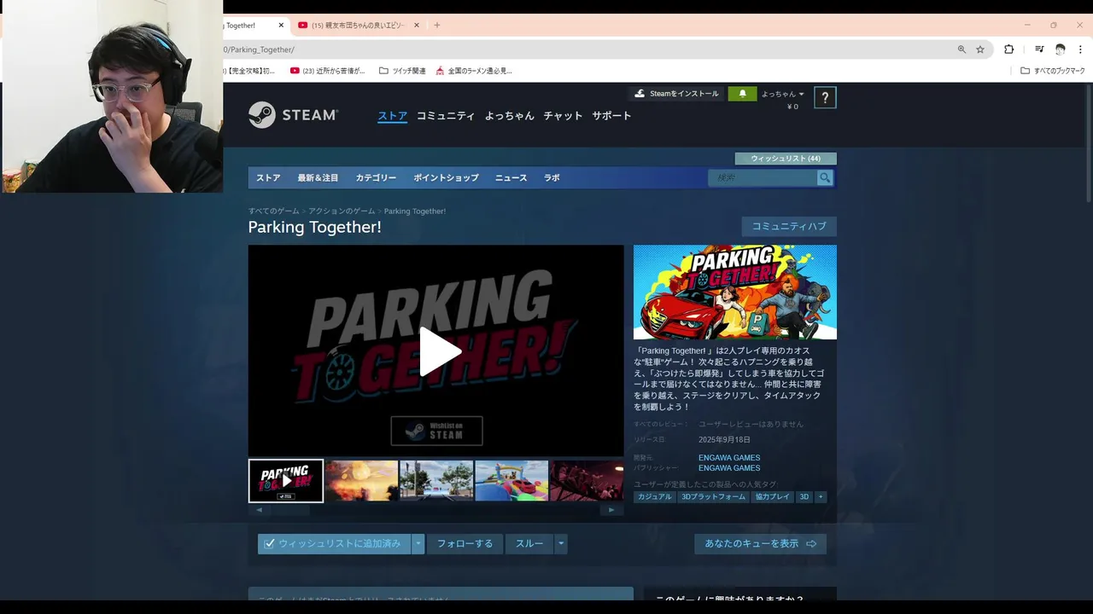Select the road with trees screenshot thumbnail
This screenshot has height=614, width=1093.
point(436,481)
